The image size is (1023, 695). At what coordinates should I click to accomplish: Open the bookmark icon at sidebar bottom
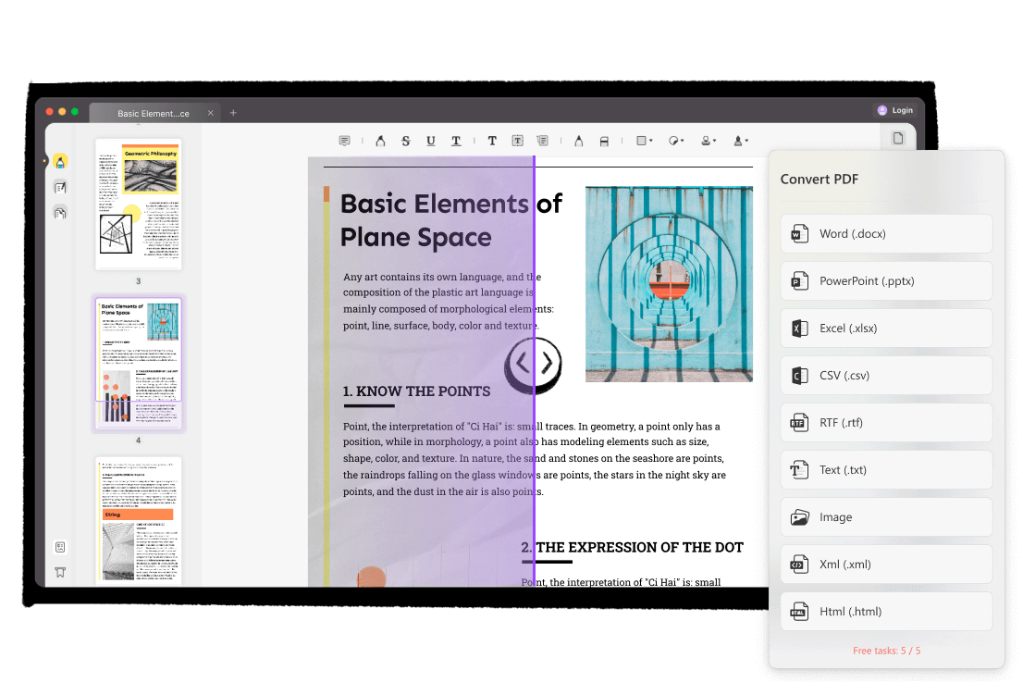60,572
